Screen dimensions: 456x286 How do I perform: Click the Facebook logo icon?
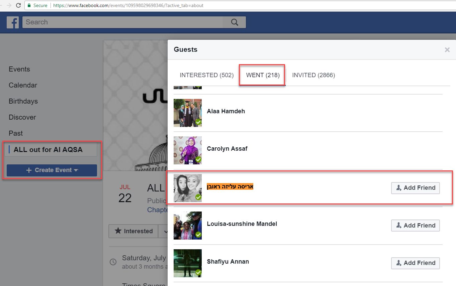click(x=13, y=22)
